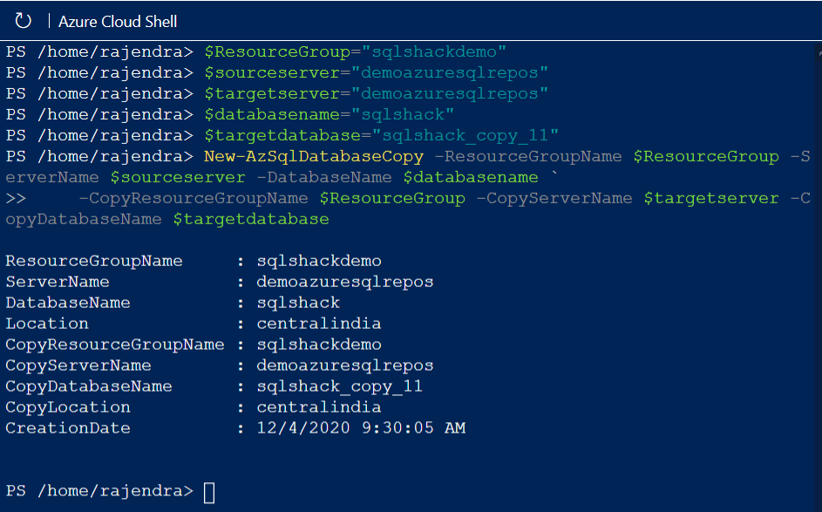Click the $targetserver variable assignment line

376,93
